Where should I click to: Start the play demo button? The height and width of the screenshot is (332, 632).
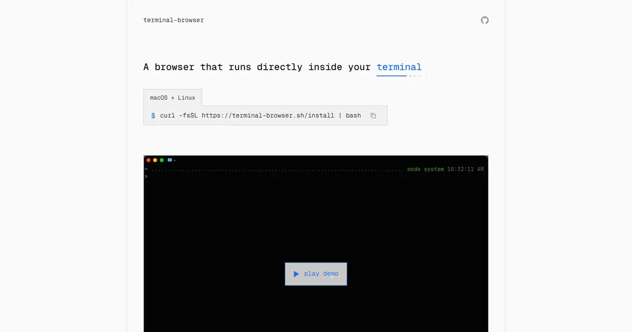[x=316, y=274]
